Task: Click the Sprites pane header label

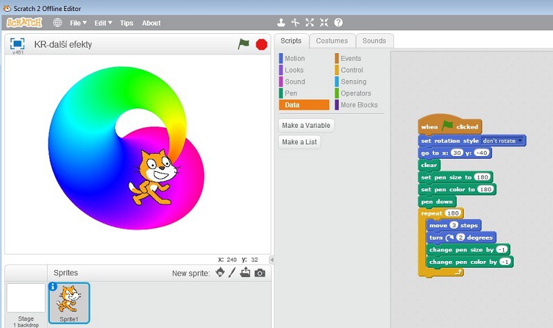Action: 66,273
